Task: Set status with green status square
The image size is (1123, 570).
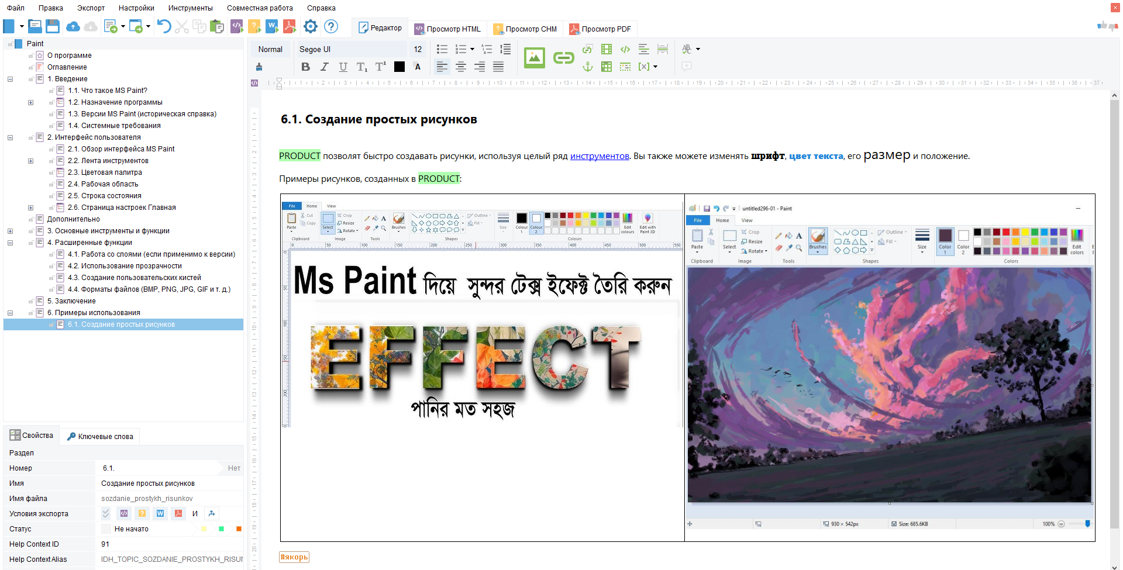Action: [221, 528]
